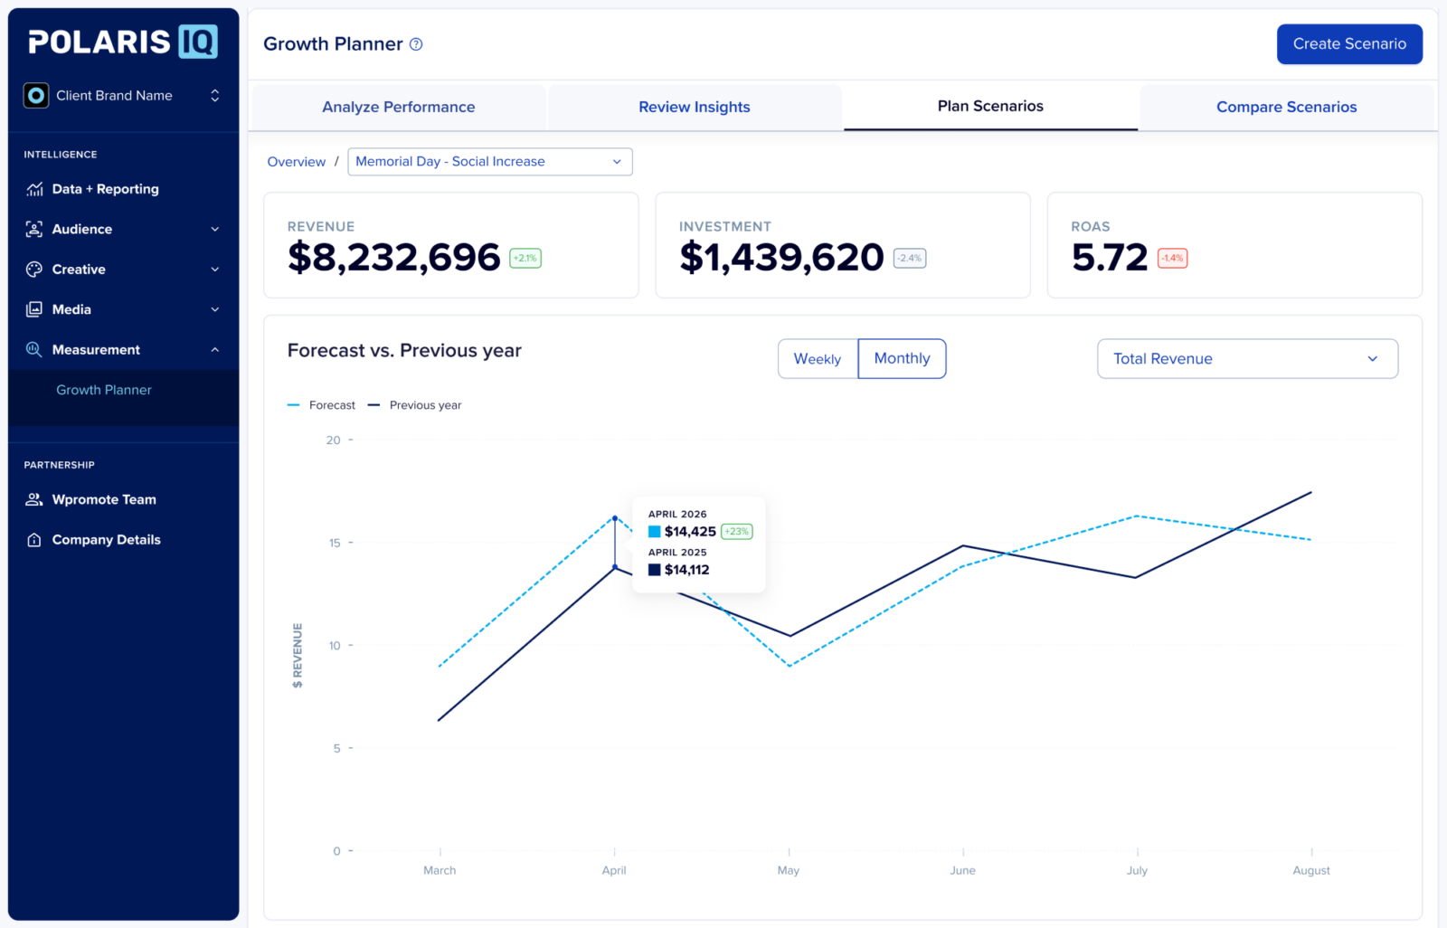
Task: Click the Wpromote Team people icon
Action: click(34, 499)
